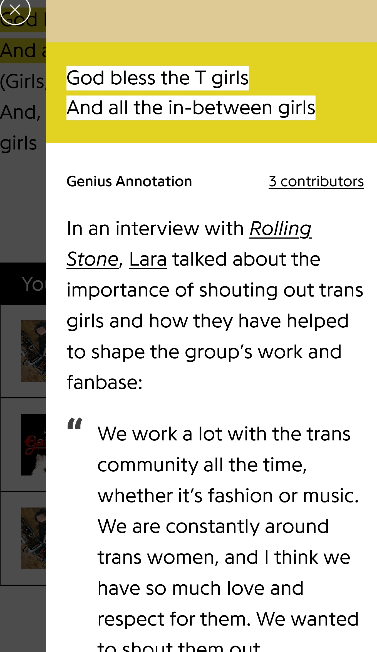Screen dimensions: 377x652
Task: Click the opening quotation mark icon
Action: (75, 424)
